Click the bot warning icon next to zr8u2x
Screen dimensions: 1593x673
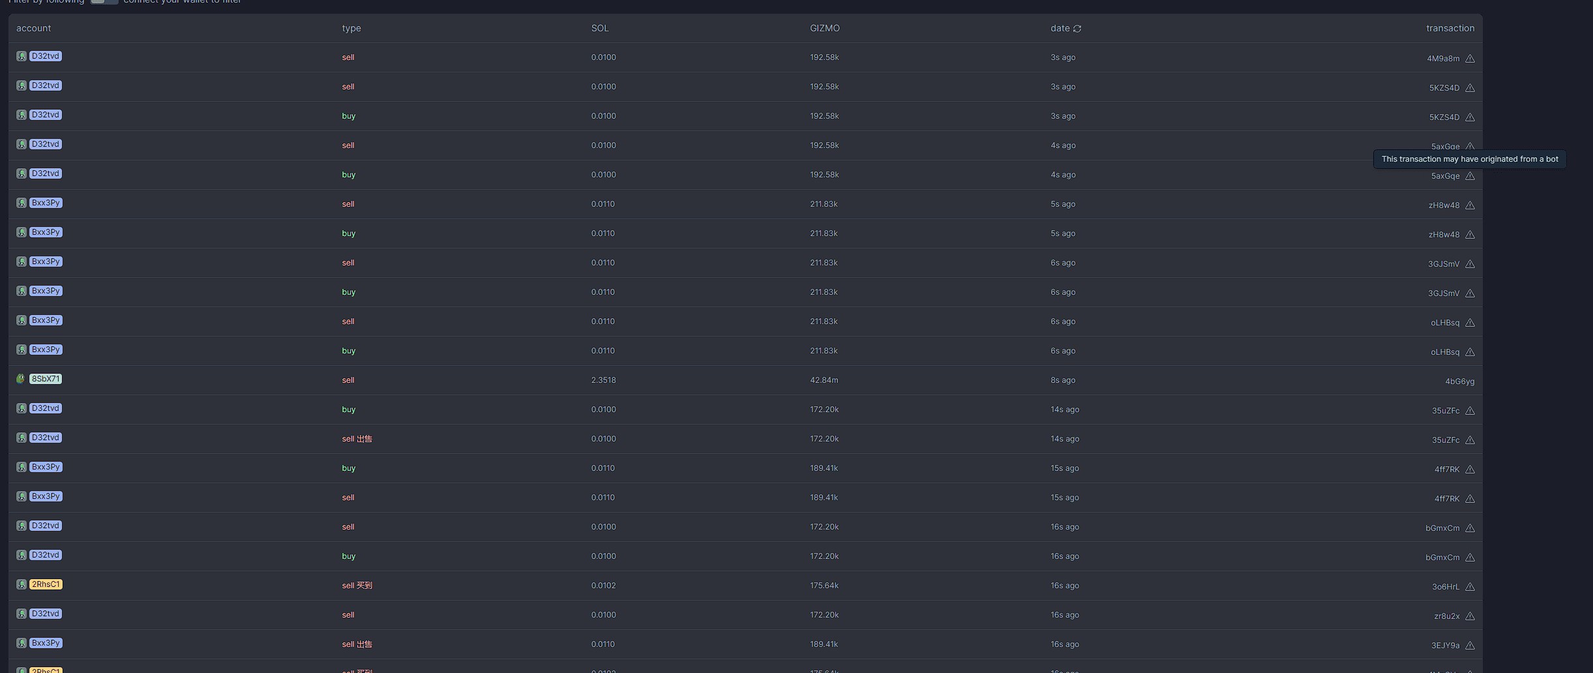1470,616
